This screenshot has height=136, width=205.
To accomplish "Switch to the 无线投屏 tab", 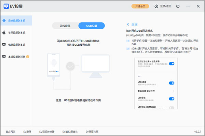I will pos(65,26).
